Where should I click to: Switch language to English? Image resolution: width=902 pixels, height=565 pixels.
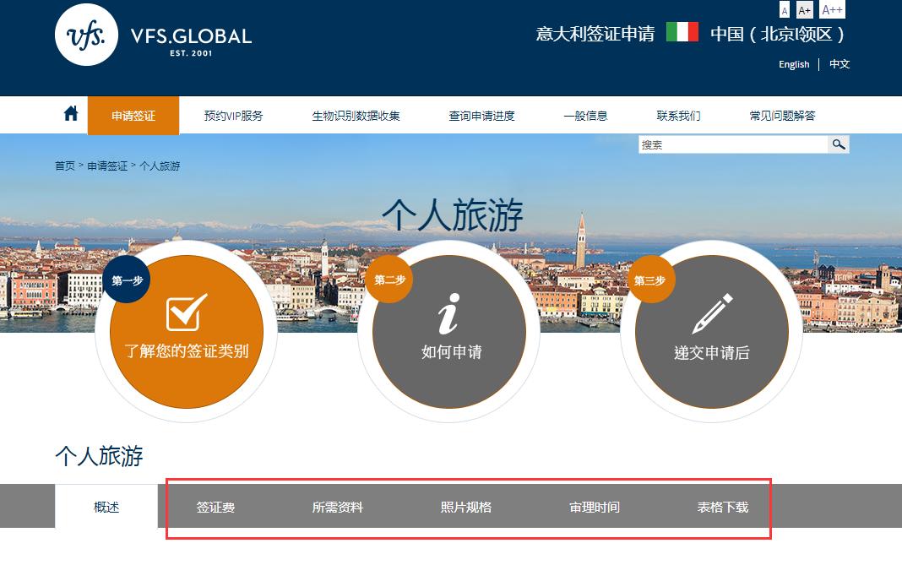pyautogui.click(x=793, y=64)
